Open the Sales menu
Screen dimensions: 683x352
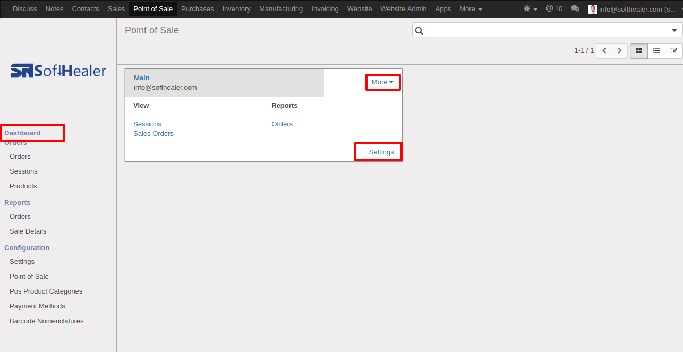tap(116, 9)
